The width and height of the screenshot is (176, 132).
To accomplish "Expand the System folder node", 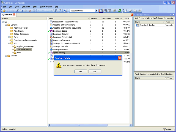I will (6, 56).
